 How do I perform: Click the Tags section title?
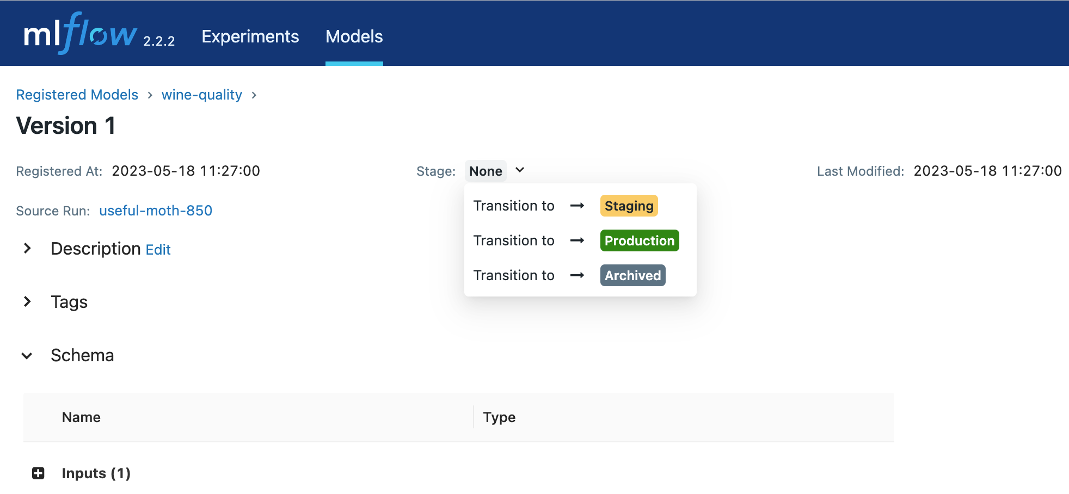point(69,302)
